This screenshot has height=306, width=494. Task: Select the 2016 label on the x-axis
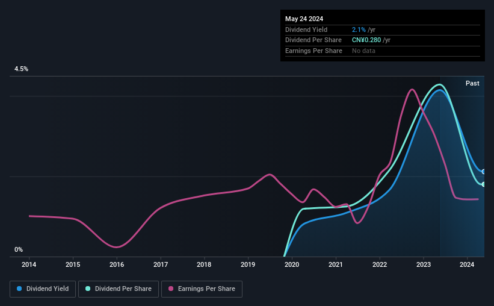click(x=117, y=264)
